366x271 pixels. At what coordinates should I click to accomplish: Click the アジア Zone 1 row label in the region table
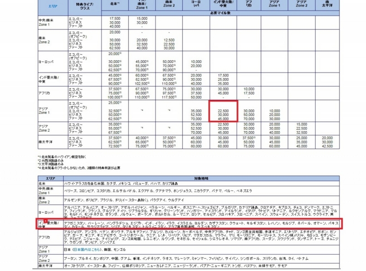pyautogui.click(x=43, y=249)
